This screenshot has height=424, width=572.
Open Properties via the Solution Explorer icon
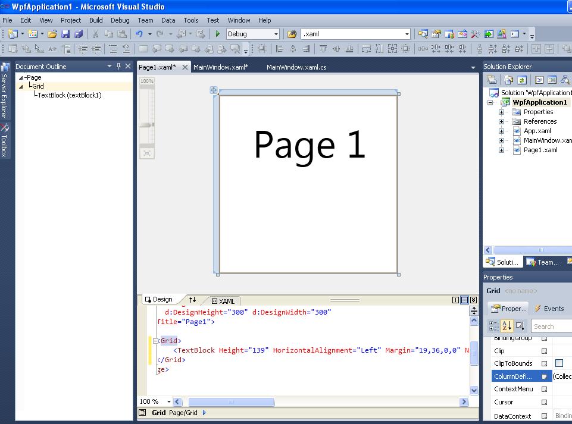[x=492, y=79]
